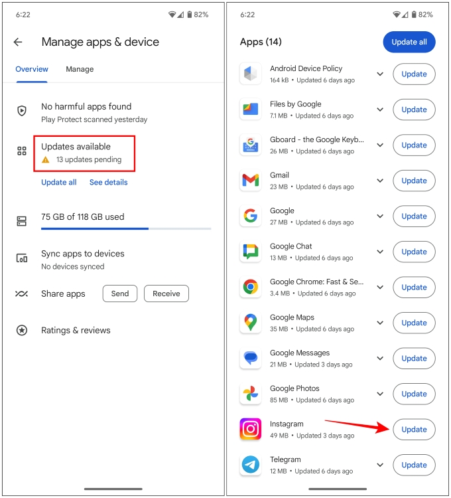Tap the battery icon in left status bar
451x498 pixels.
[189, 15]
